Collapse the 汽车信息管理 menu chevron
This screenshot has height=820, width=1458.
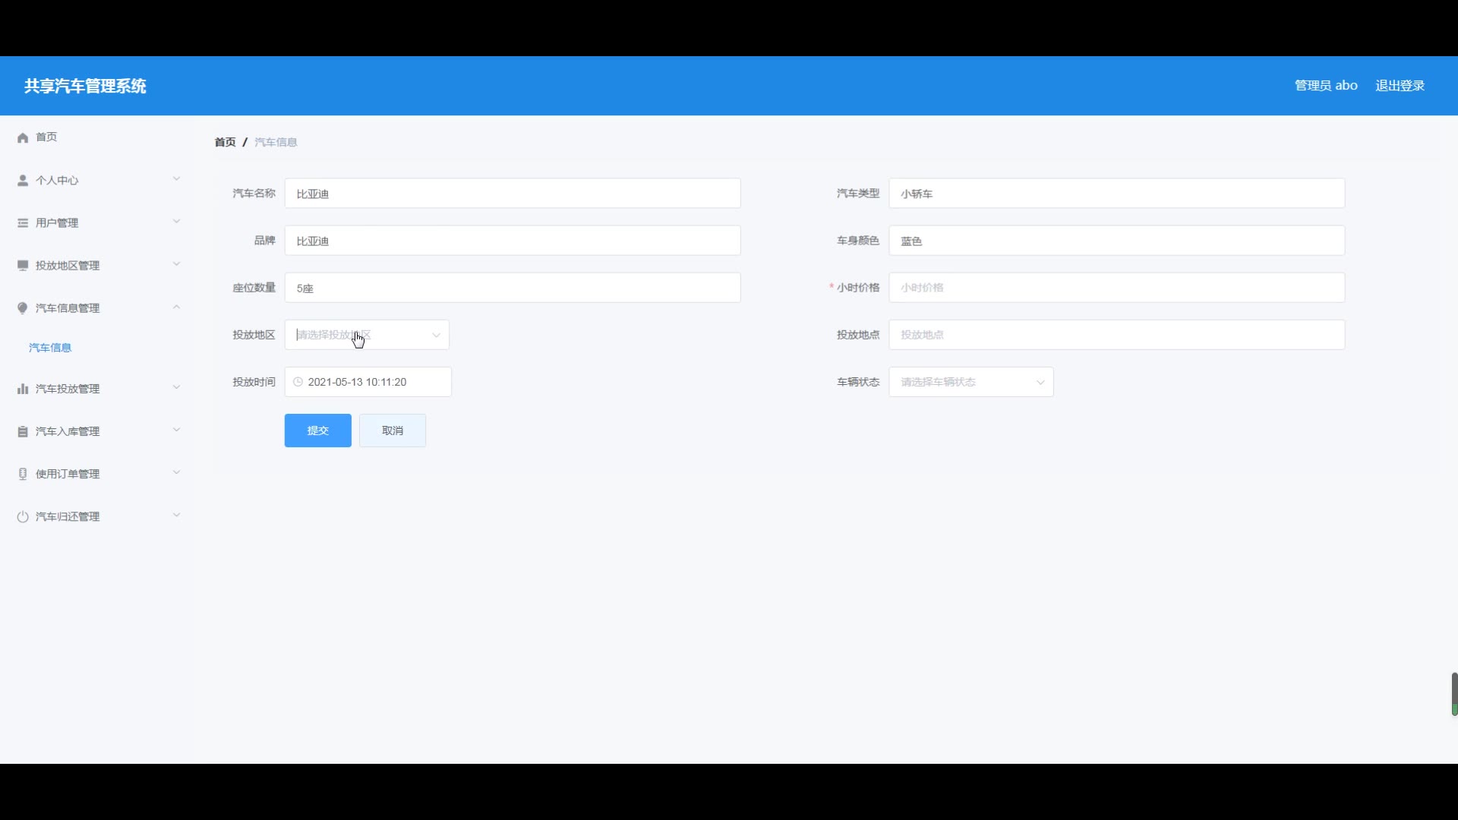coord(176,307)
